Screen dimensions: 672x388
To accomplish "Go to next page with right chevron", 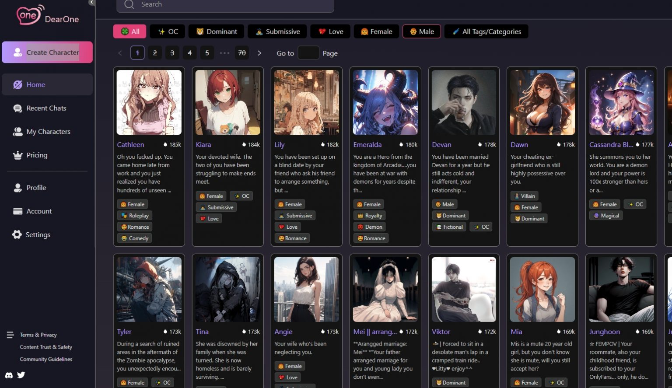I will (x=259, y=53).
